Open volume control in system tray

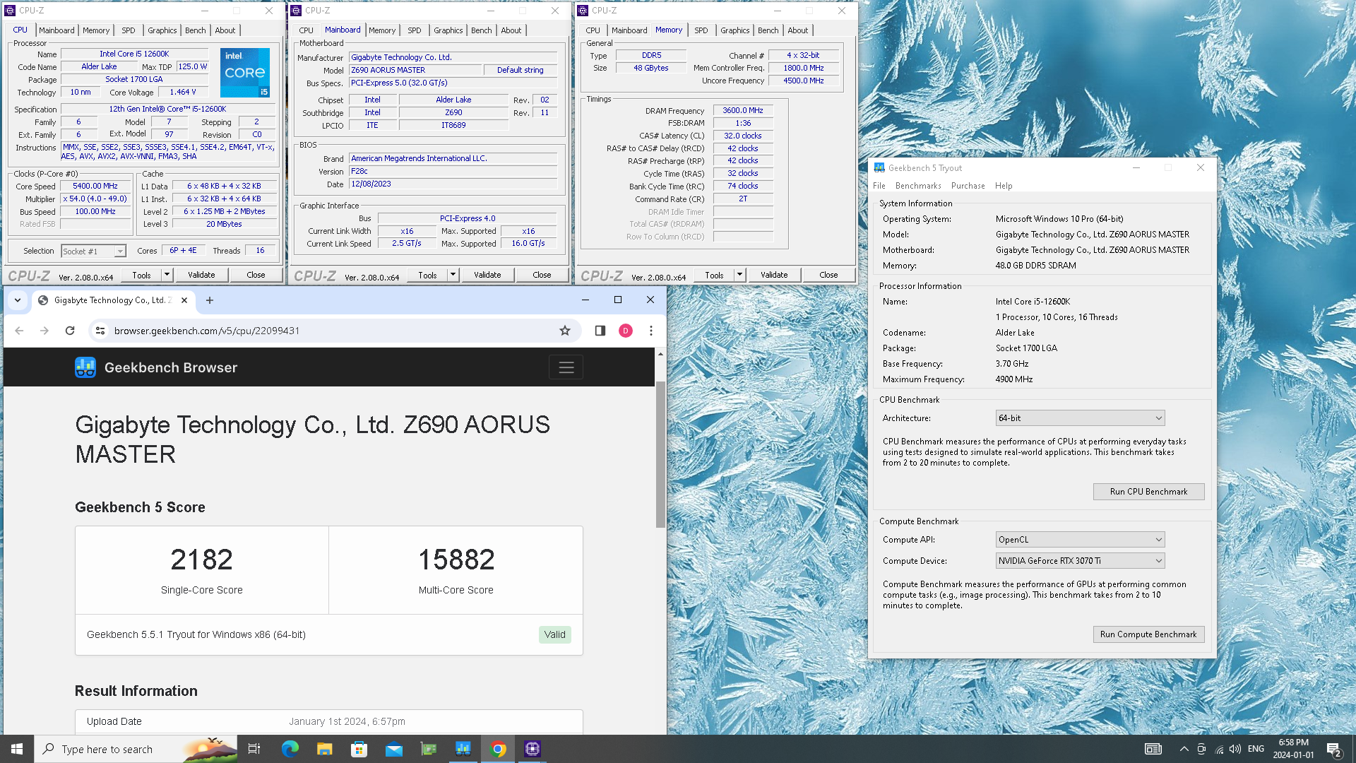(x=1235, y=749)
